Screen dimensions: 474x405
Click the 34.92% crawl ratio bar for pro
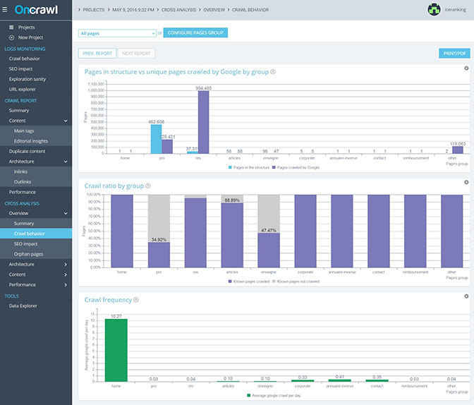point(159,255)
